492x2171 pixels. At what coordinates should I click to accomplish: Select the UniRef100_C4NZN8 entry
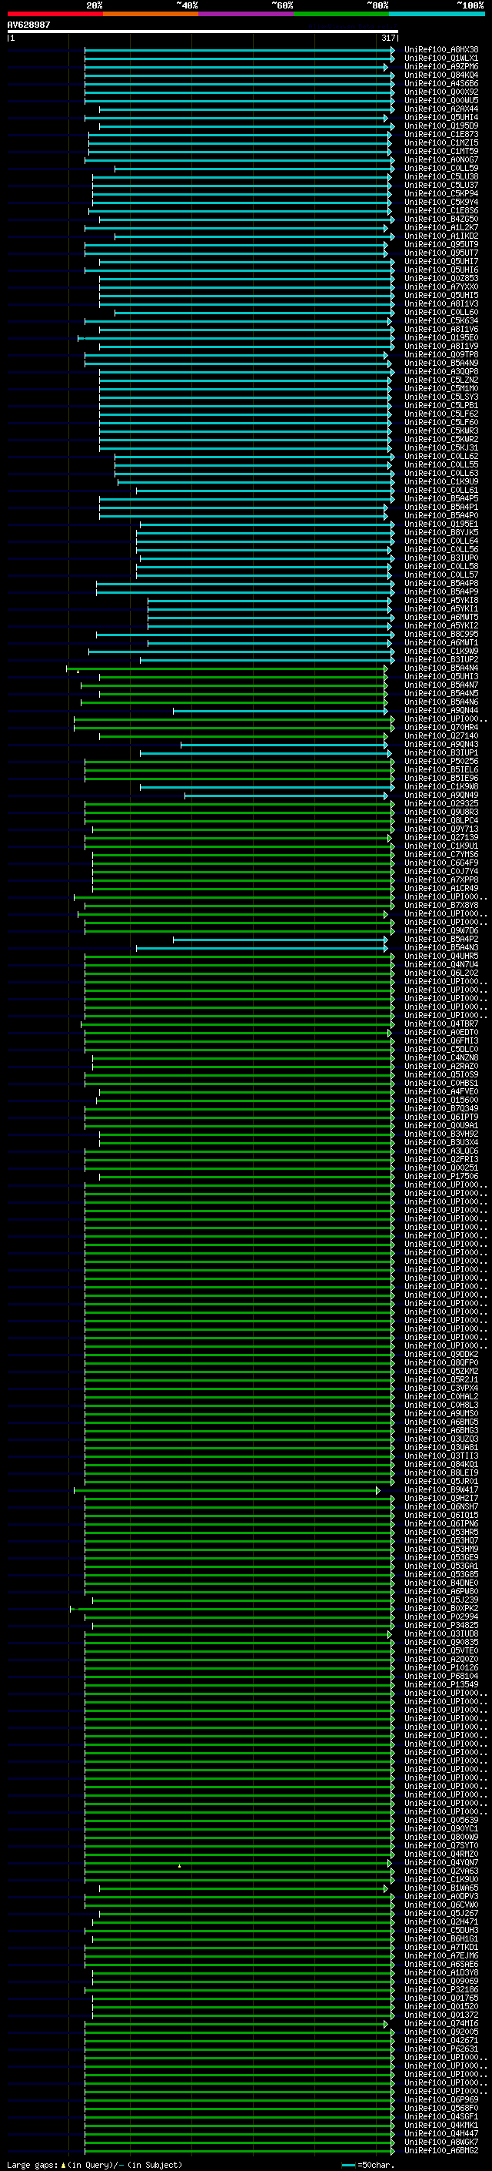point(441,1058)
